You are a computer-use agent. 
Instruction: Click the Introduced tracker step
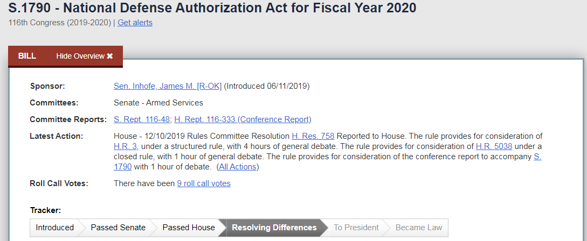tap(54, 228)
